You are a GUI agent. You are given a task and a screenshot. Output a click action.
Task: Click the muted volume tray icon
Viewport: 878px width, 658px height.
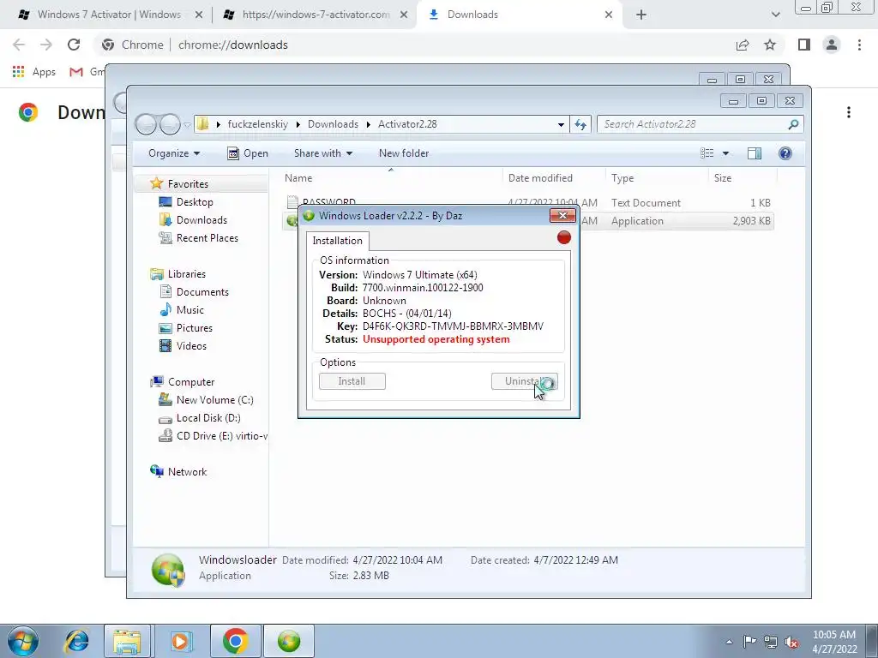[x=791, y=642]
